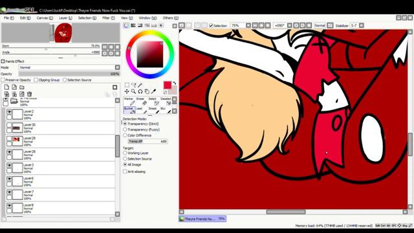Open the Layer menu

pos(65,18)
